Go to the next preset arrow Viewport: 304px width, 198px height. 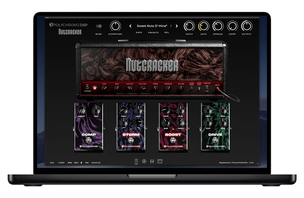[x=177, y=26]
